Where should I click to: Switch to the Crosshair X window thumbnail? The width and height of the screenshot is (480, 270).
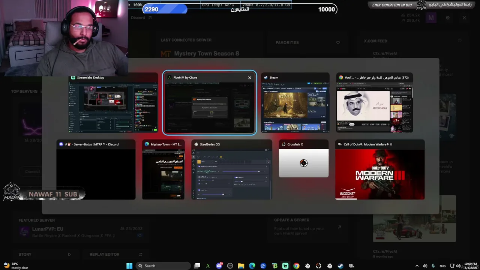304,159
